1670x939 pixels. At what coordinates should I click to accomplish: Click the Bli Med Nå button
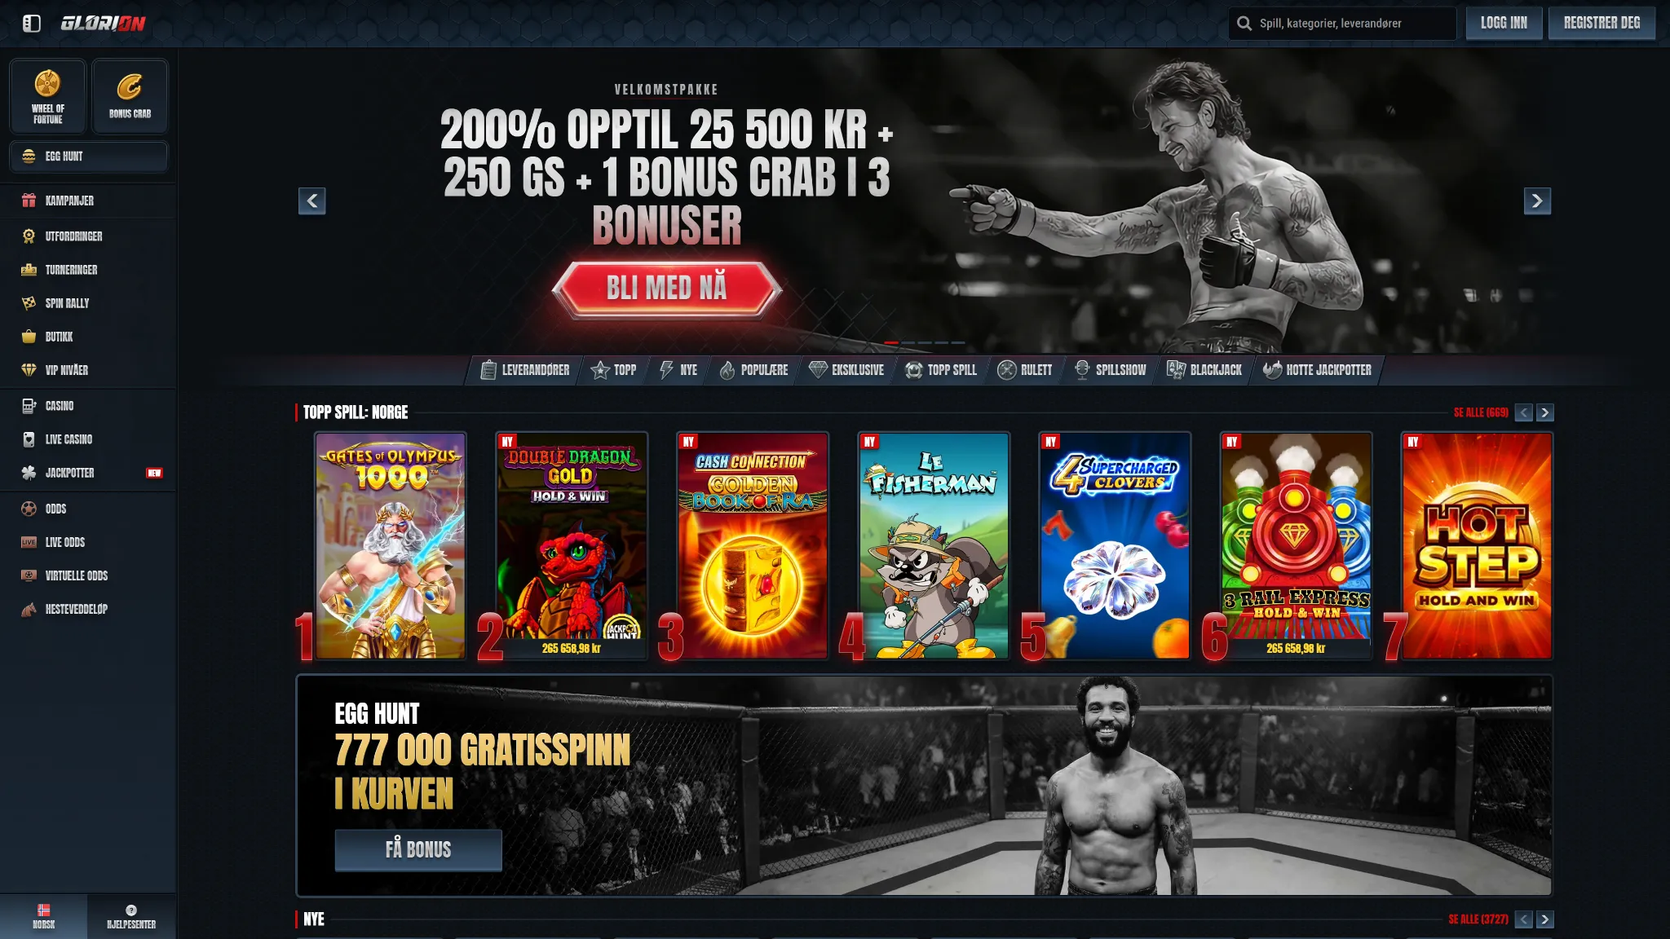point(667,288)
